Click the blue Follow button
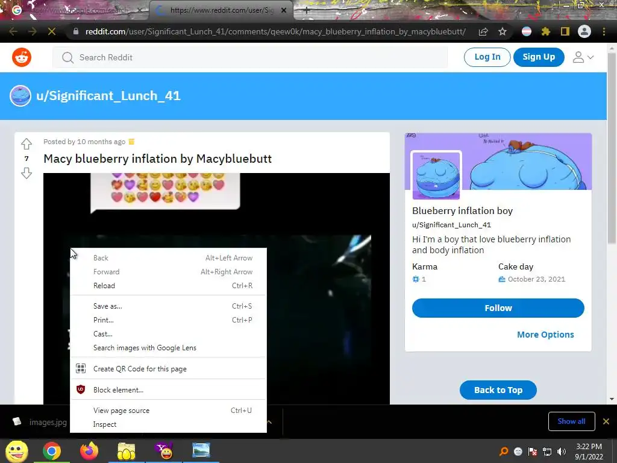617x463 pixels. [x=498, y=308]
